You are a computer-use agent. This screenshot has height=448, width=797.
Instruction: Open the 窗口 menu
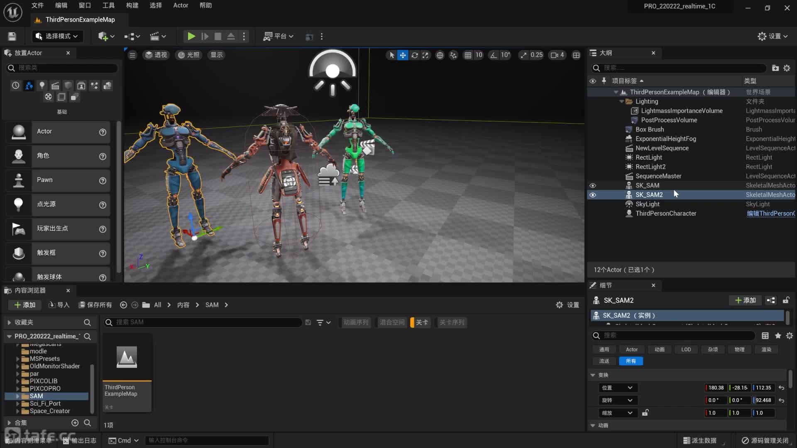pos(85,5)
